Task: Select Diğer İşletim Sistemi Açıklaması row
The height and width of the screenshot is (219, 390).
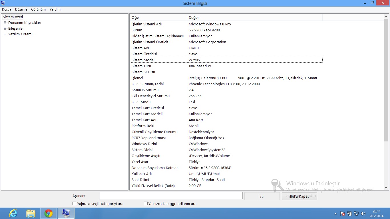Action: click(x=227, y=36)
